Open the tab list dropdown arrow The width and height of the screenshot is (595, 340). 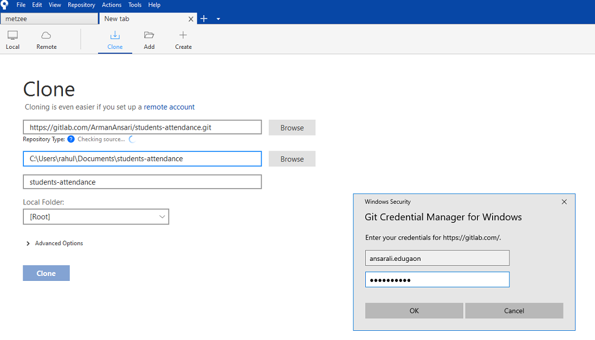coord(218,19)
